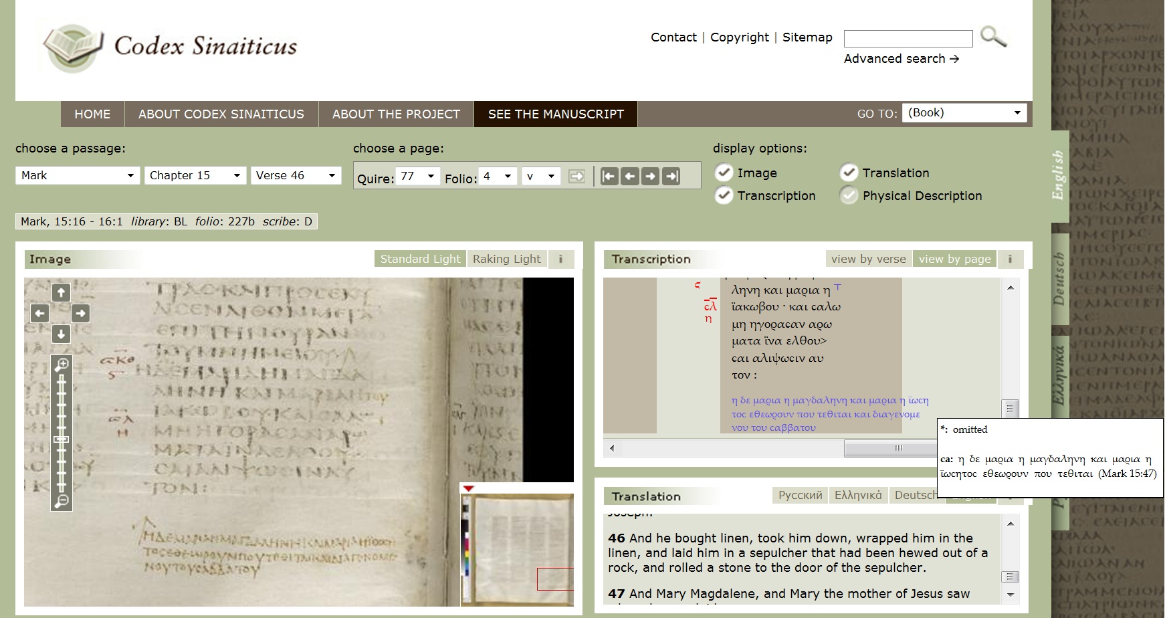Switch to Standard Light tab
Image resolution: width=1165 pixels, height=618 pixels.
coord(420,259)
